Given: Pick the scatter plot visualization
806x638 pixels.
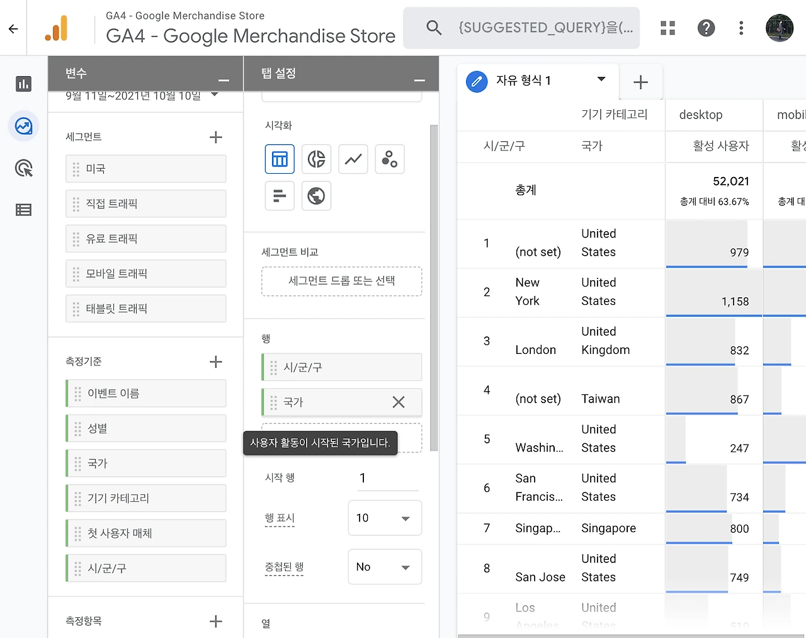Looking at the screenshot, I should click(x=390, y=159).
